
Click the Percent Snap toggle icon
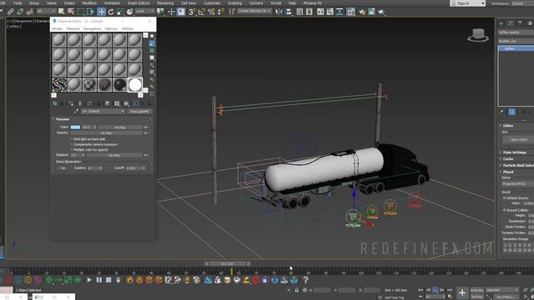211,12
